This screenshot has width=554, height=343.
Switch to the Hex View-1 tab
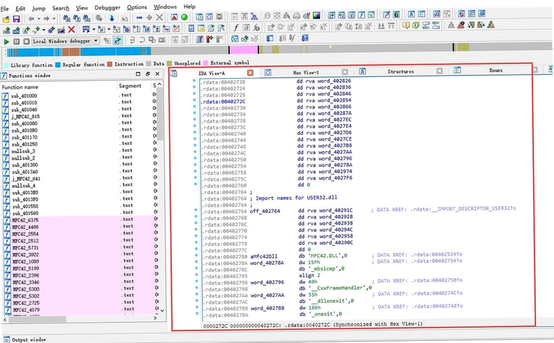pyautogui.click(x=306, y=73)
